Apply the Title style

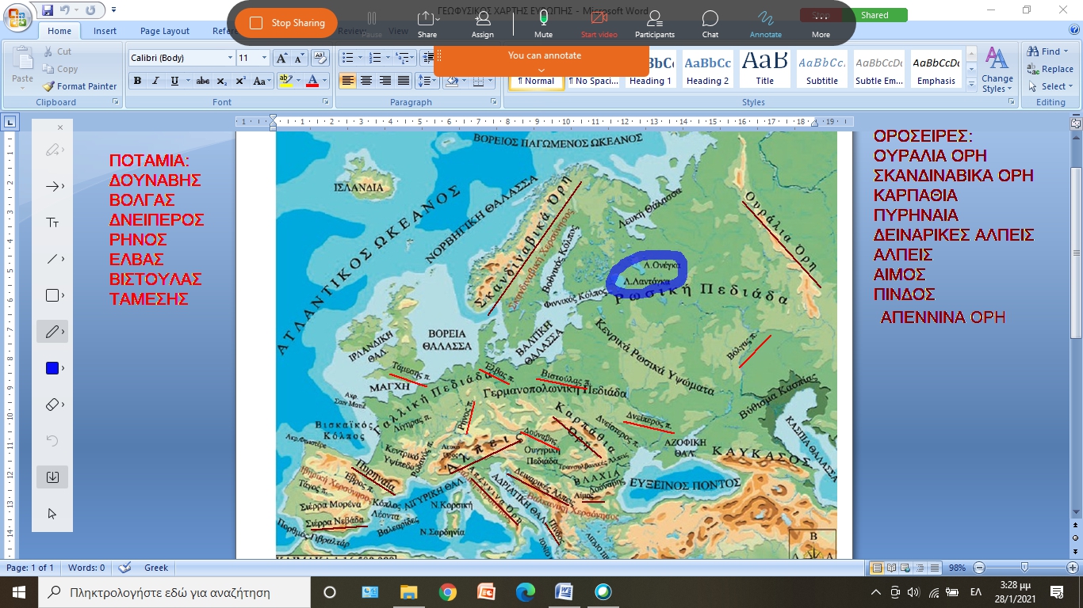tap(764, 70)
